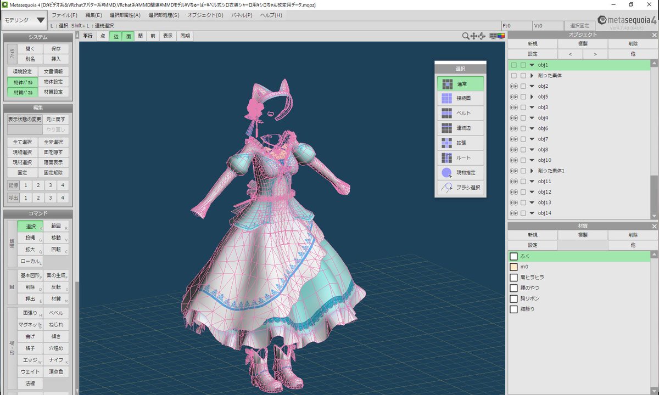
Task: Open the multi-view layout monitor icon
Action: [x=493, y=36]
